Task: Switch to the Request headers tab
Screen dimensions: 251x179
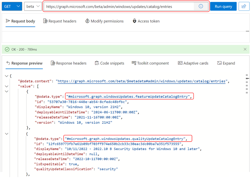Action: 60,21
